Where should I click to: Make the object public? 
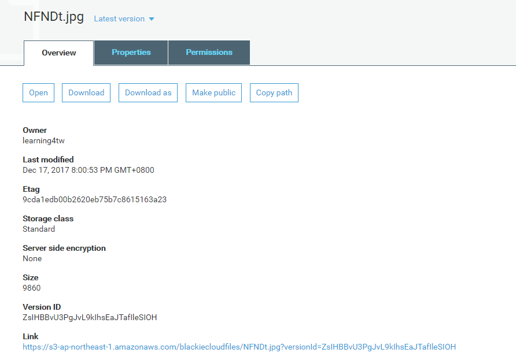pyautogui.click(x=213, y=93)
